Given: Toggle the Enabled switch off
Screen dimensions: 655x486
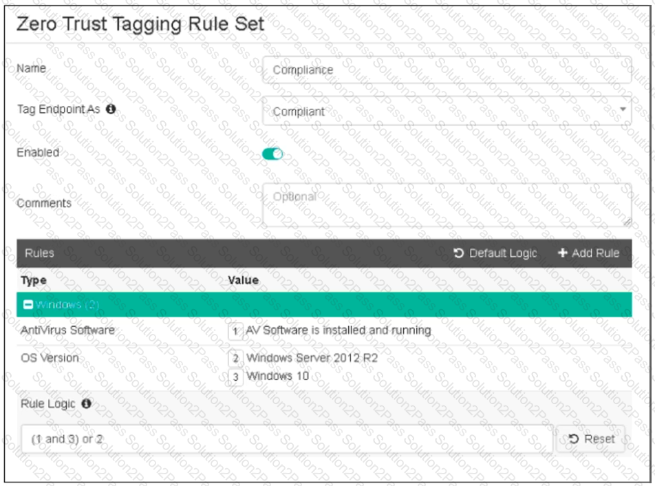Looking at the screenshot, I should [272, 154].
